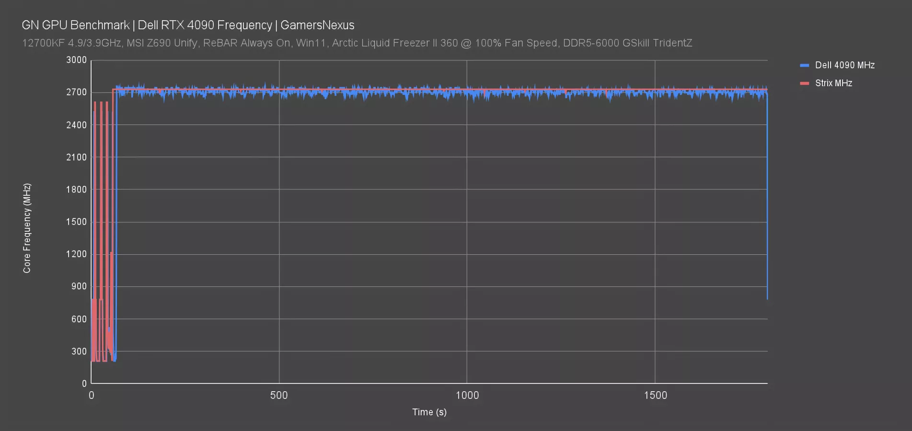Click the chart title mentioning GamersNexus
The image size is (912, 431).
(188, 25)
